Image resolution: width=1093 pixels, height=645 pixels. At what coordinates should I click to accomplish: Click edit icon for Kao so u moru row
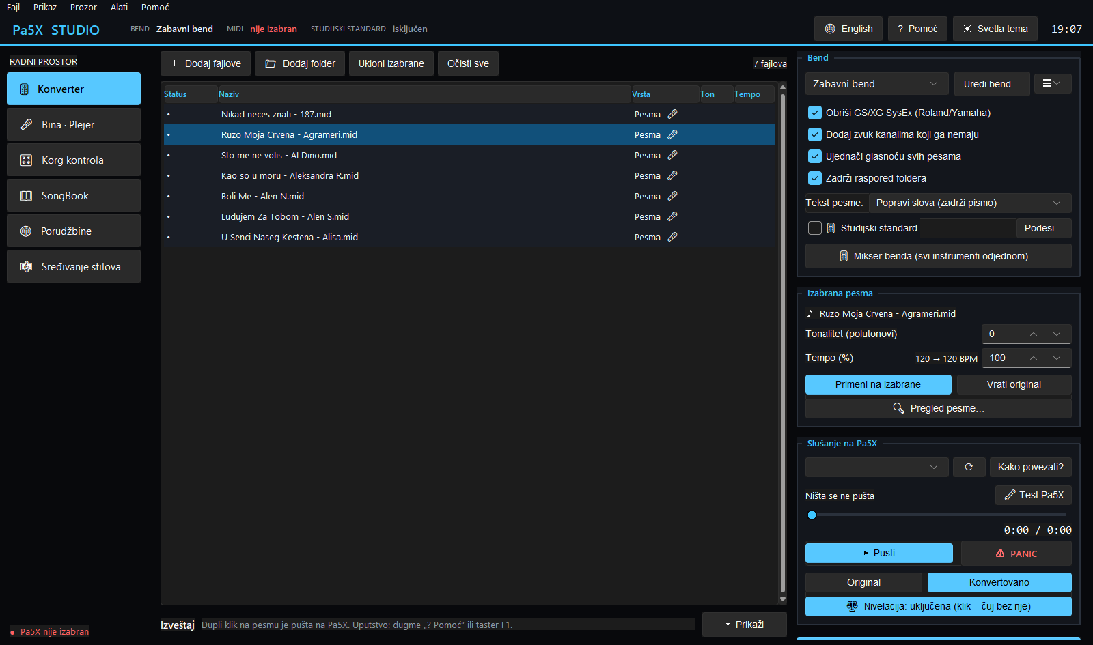(x=672, y=175)
